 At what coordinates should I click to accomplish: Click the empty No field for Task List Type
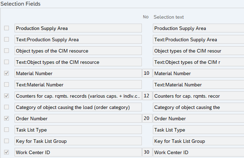(x=146, y=130)
